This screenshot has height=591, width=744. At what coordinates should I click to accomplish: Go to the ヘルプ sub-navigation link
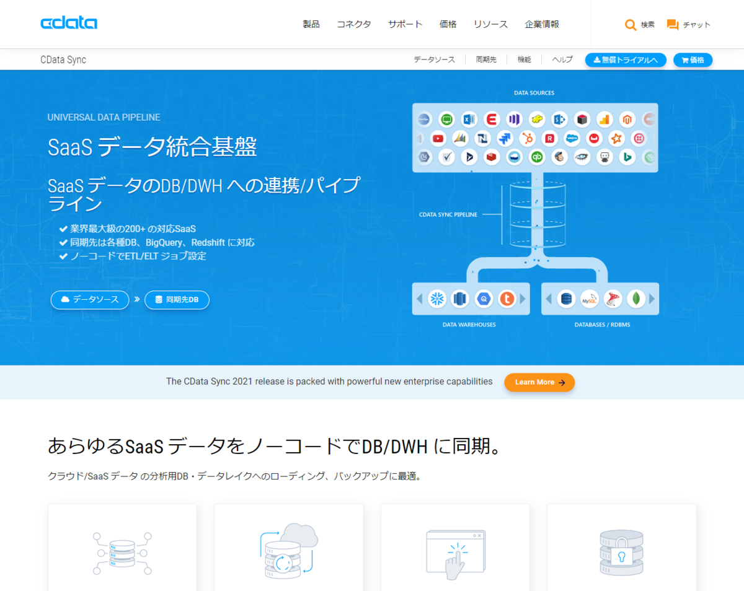pyautogui.click(x=562, y=59)
